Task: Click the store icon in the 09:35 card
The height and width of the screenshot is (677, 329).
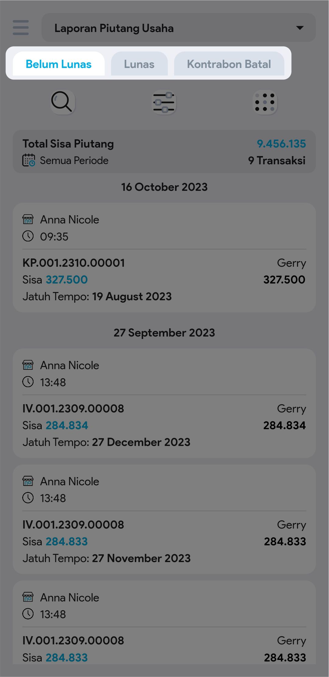Action: (x=28, y=219)
